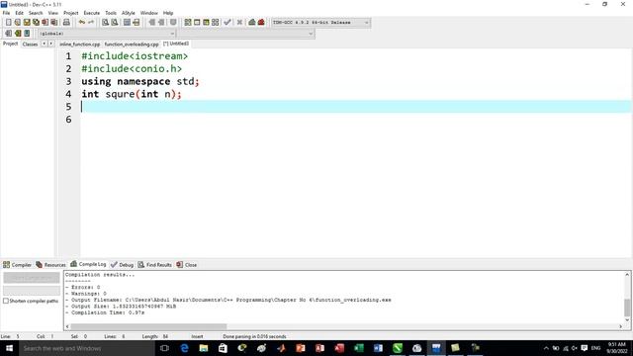This screenshot has width=633, height=356.
Task: Click the Save All toolbar icon
Action: [x=36, y=23]
